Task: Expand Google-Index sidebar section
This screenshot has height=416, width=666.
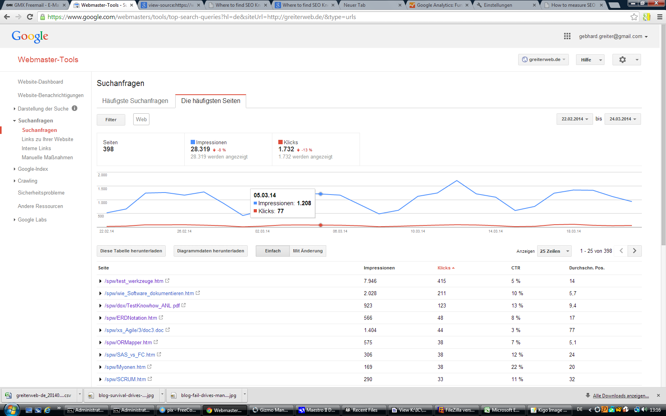Action: coord(15,169)
